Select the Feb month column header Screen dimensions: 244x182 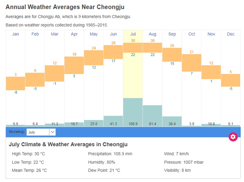[x=35, y=34]
